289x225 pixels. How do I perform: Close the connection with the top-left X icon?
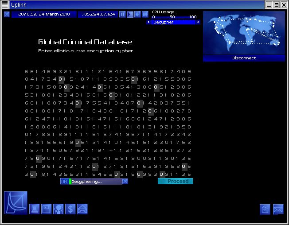(7, 14)
